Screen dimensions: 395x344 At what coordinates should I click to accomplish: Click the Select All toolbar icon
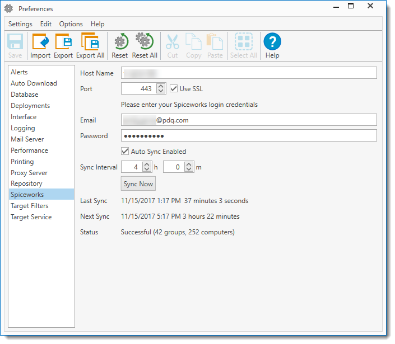(243, 43)
